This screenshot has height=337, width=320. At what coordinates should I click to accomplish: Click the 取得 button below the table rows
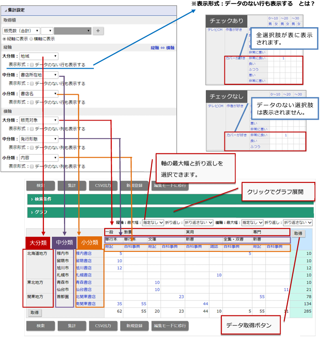click(35, 313)
